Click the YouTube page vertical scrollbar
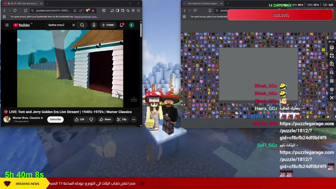 click(141, 30)
